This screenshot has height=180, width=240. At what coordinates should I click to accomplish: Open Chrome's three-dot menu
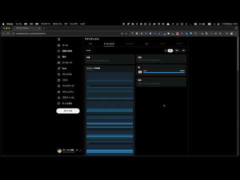coord(236,33)
